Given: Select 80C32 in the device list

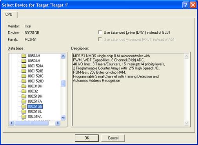Looking at the screenshot, I should point(33,91).
